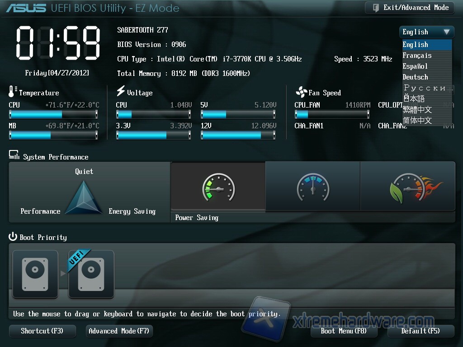Click the Quiet performance triangle icon
463x347 pixels.
point(84,198)
